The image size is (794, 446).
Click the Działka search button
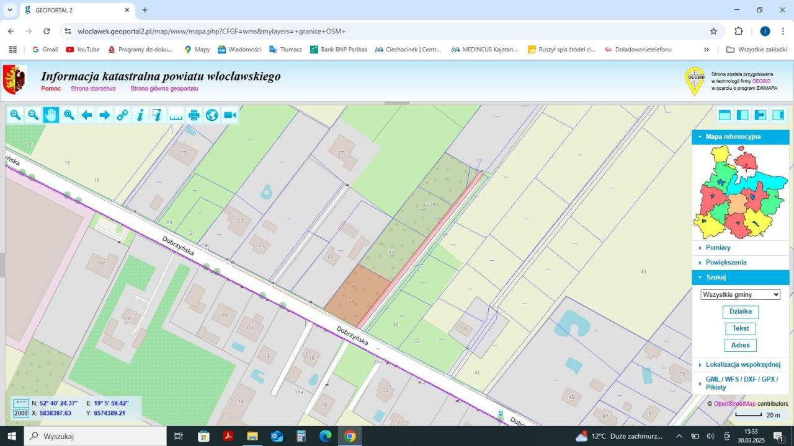(740, 312)
